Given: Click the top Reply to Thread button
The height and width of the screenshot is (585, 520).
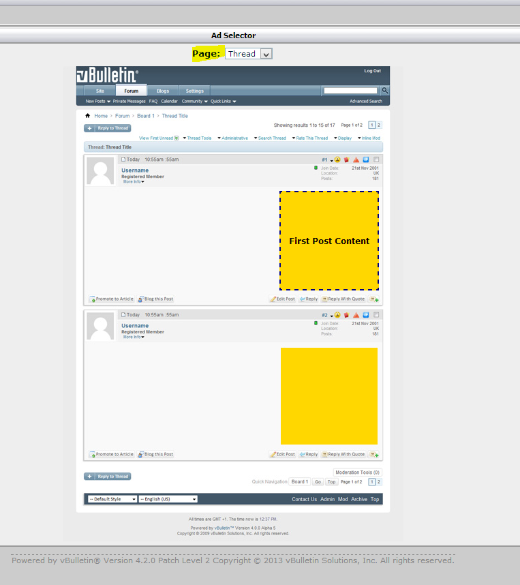Looking at the screenshot, I should 108,128.
